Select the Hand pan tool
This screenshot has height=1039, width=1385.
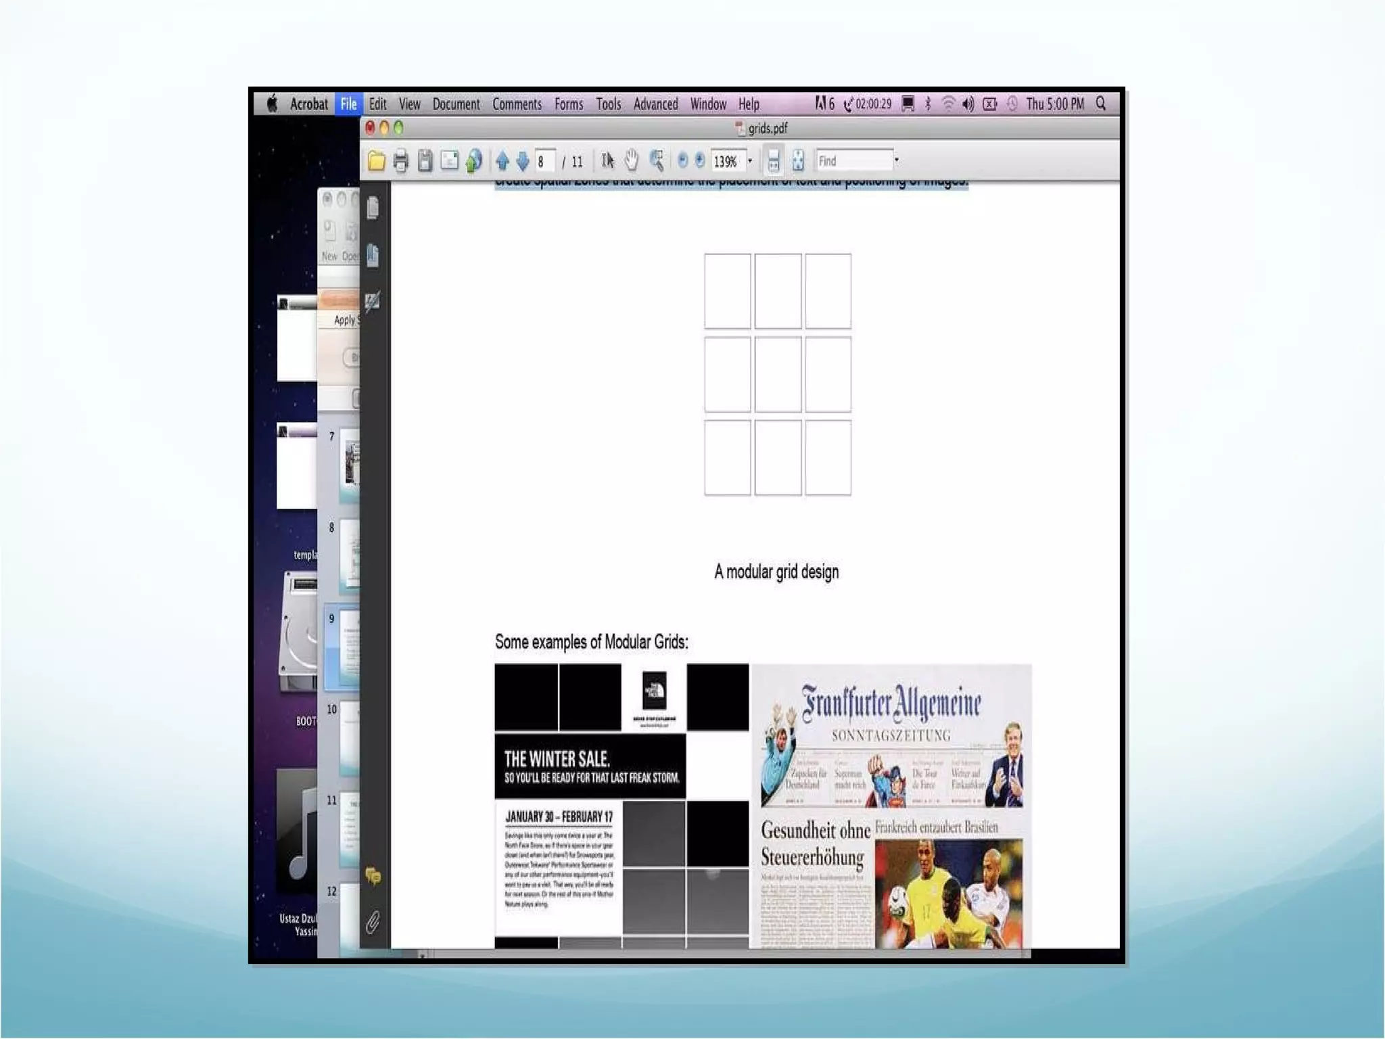point(631,160)
